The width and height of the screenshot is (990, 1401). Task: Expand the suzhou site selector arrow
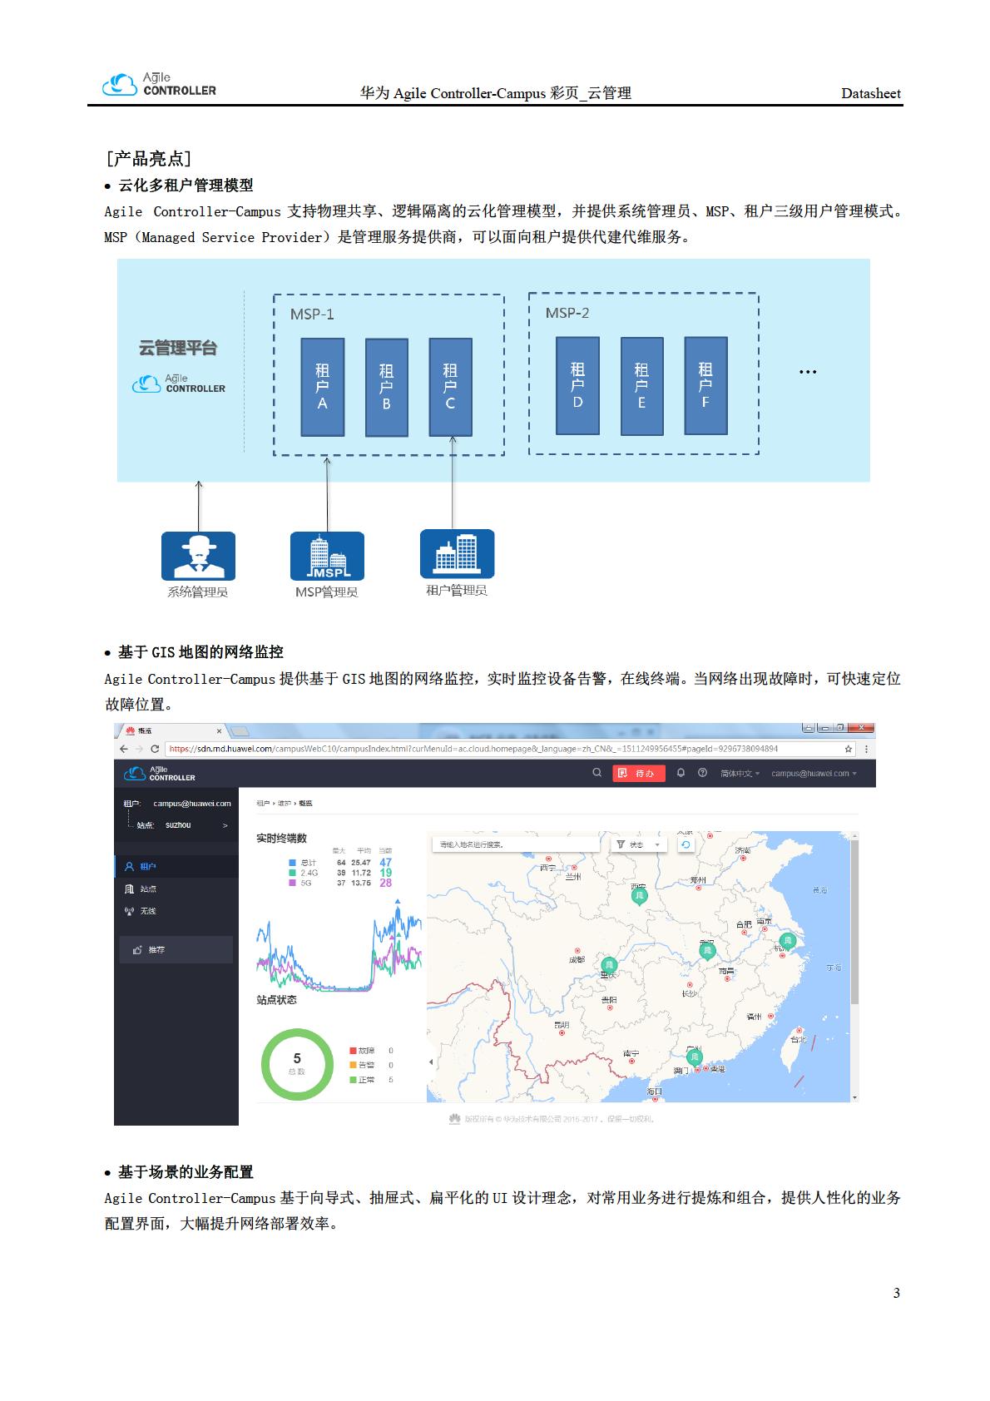[225, 825]
